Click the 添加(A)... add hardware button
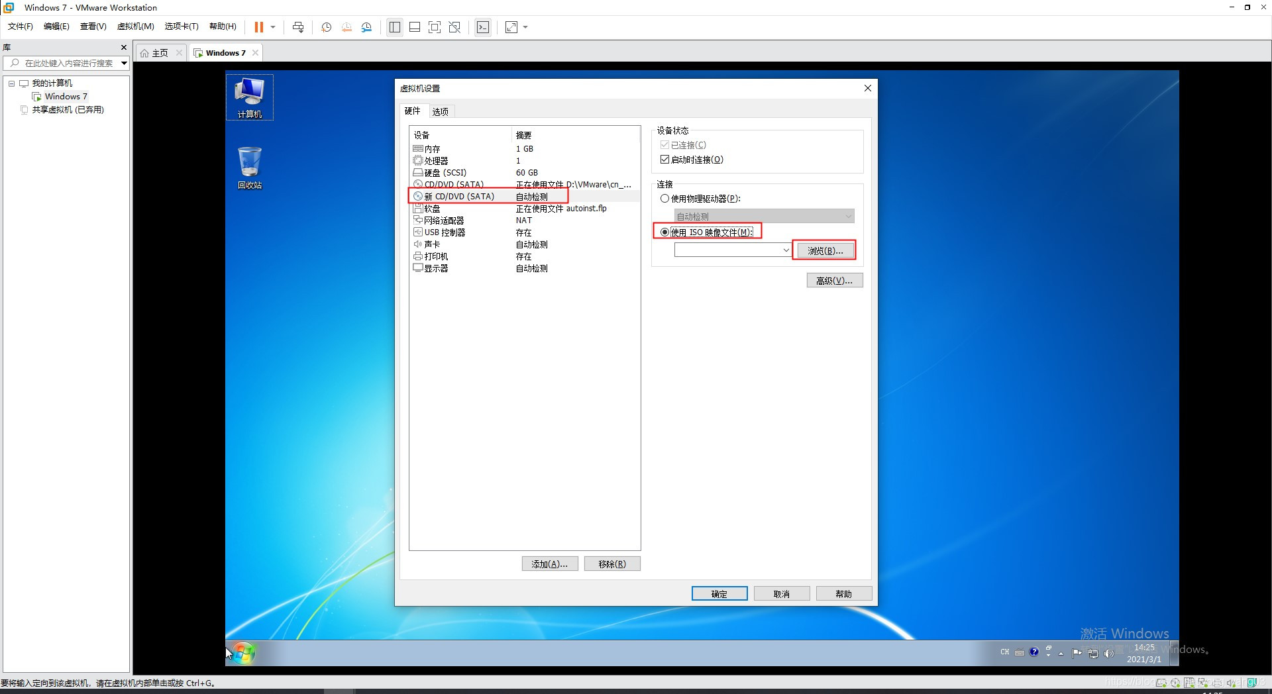The height and width of the screenshot is (694, 1272). 550,564
